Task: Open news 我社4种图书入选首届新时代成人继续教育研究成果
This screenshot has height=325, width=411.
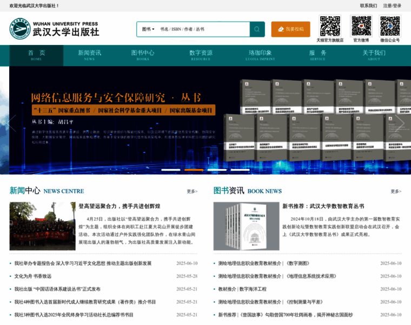Action: click(85, 302)
